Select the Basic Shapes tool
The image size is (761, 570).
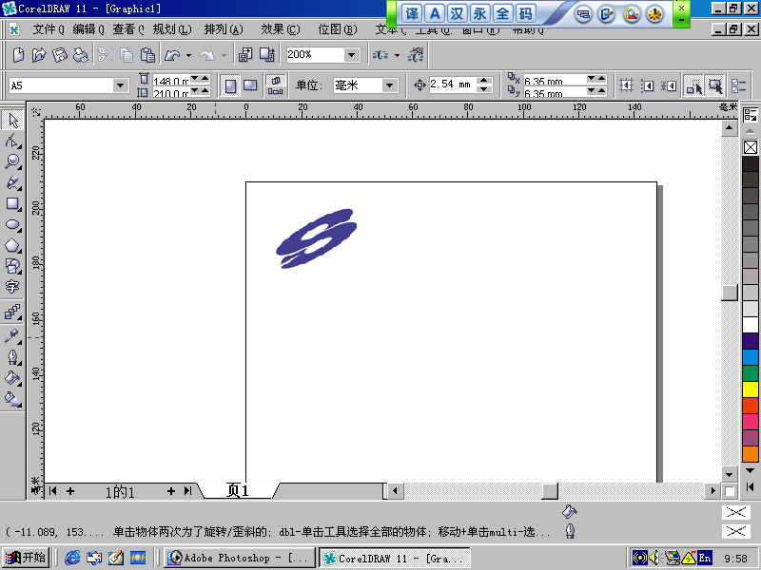tap(12, 266)
